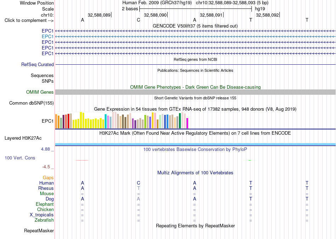Image resolution: width=336 pixels, height=239 pixels.
Task: Click the EPC1 label beside the GTEx bars
Action: click(48, 121)
